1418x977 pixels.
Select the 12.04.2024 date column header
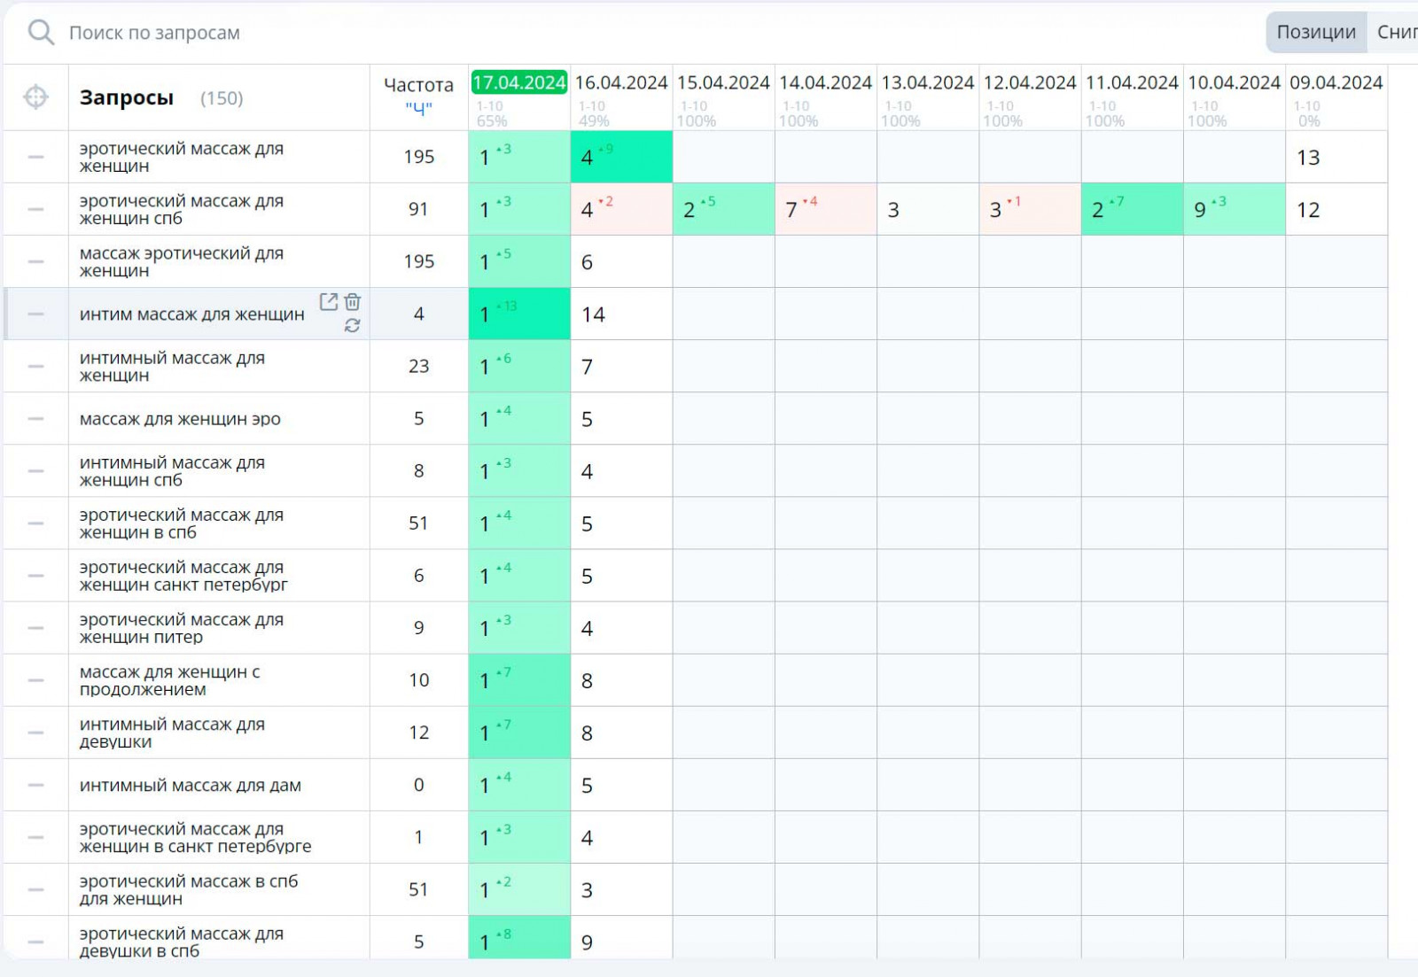[1030, 82]
